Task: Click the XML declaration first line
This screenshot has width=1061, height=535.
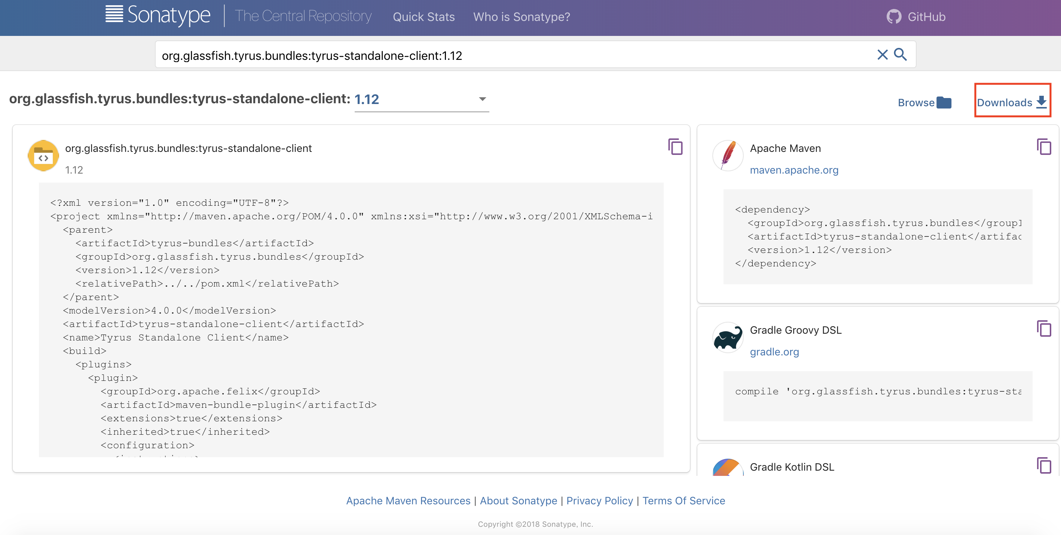Action: click(169, 203)
